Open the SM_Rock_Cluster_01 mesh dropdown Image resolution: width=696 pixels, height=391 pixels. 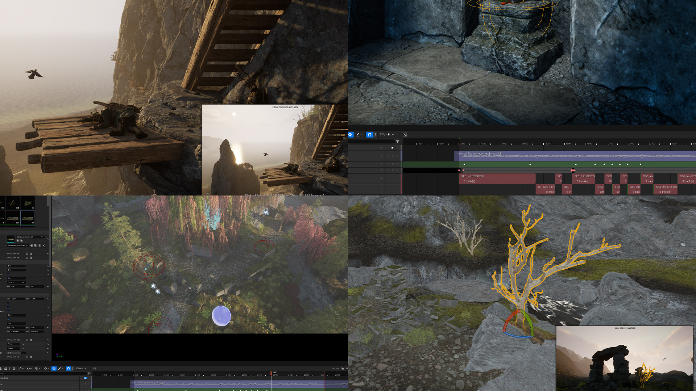30,237
